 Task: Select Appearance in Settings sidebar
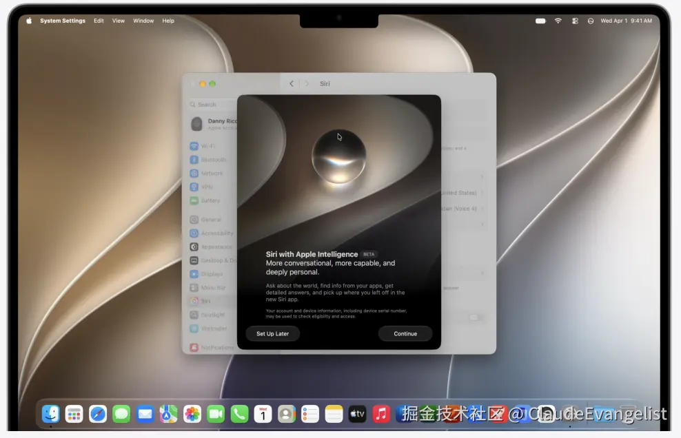[213, 247]
